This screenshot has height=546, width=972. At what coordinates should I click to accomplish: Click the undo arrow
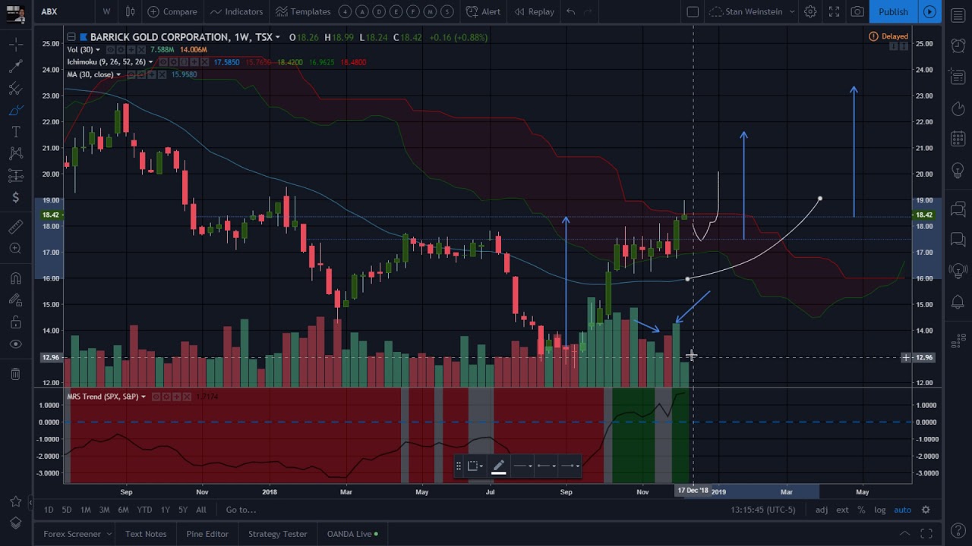click(570, 11)
